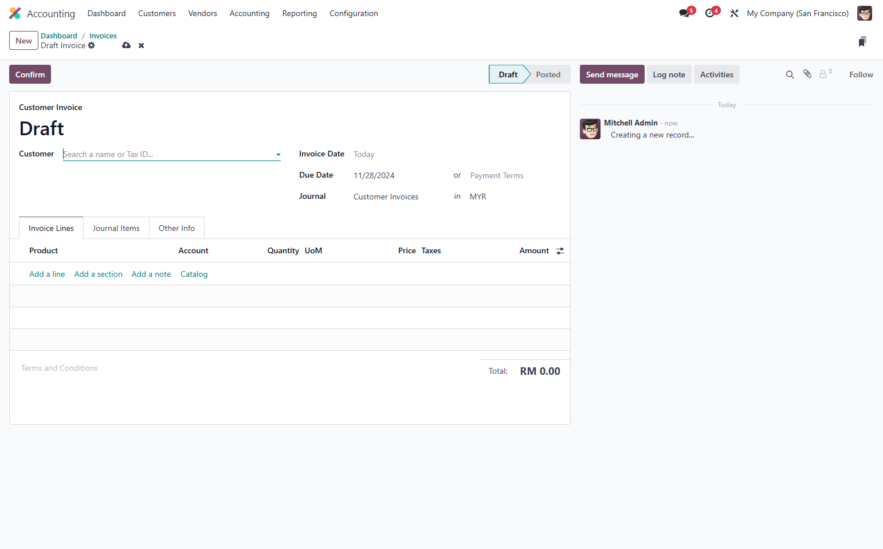883x549 pixels.
Task: Click the Posted status stage
Action: (548, 74)
